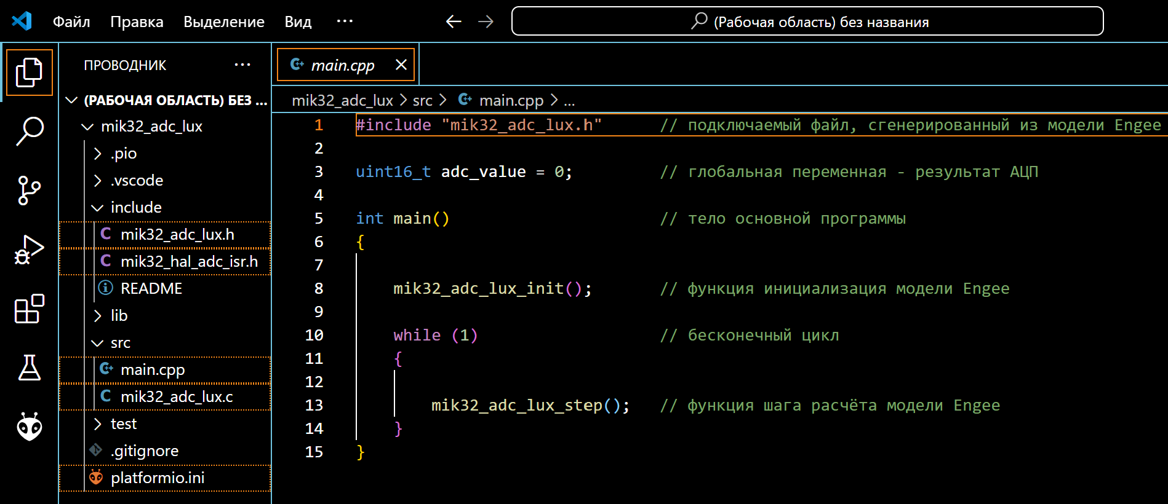
Task: Open Explorer panel more actions ellipsis
Action: coord(242,65)
